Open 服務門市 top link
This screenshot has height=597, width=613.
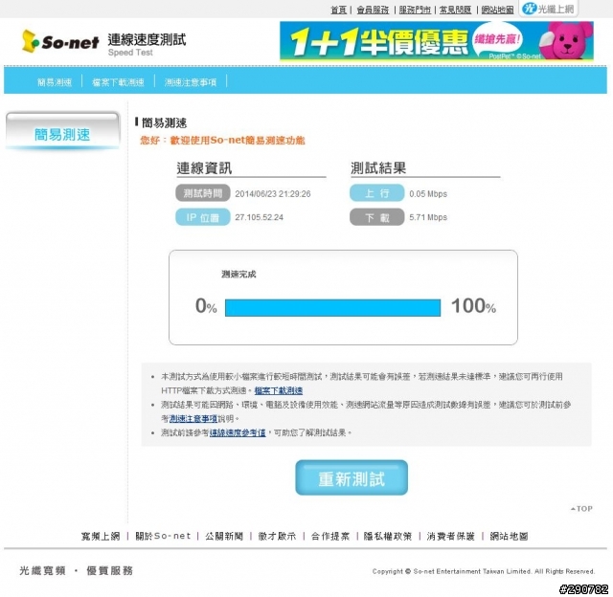415,10
